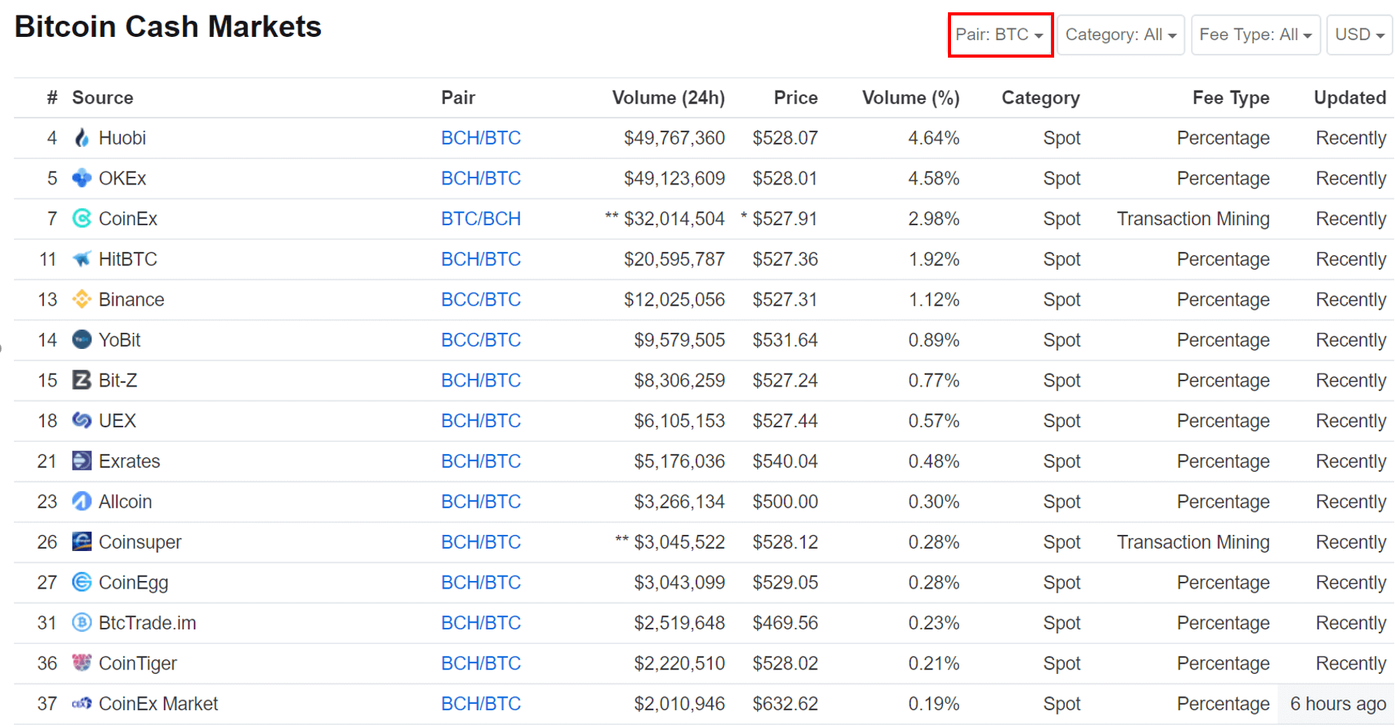
Task: Click the CoinEx exchange logo icon
Action: pos(82,218)
